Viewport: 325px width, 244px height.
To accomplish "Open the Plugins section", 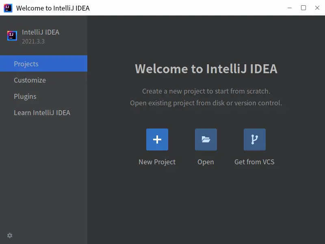I will click(25, 96).
